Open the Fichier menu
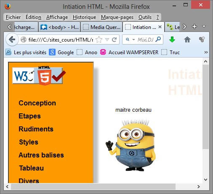The image size is (213, 194). point(13,17)
